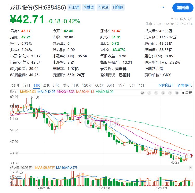195x193 pixels.
Task: Switch to the 120分 interval tab
Action: [x=87, y=85]
